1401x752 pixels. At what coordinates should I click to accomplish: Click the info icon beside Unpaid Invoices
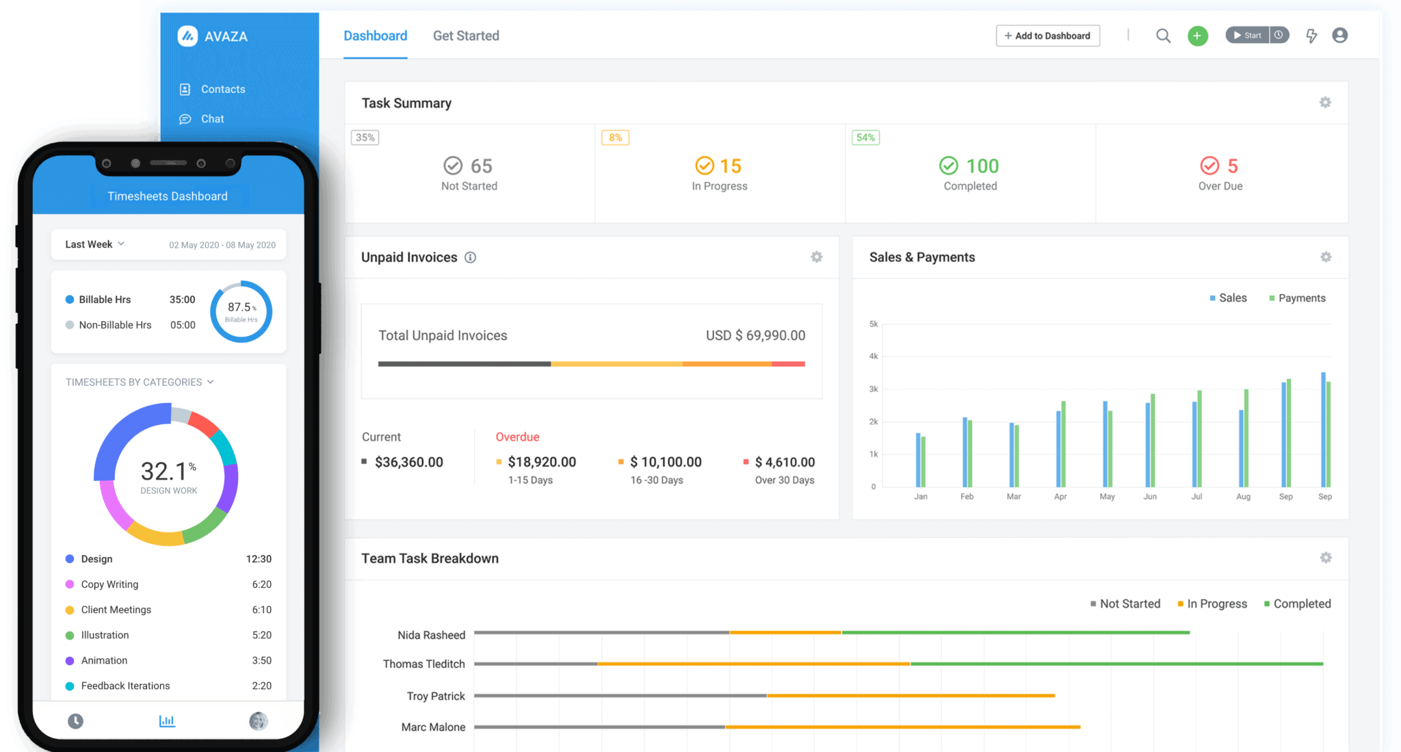(x=470, y=257)
